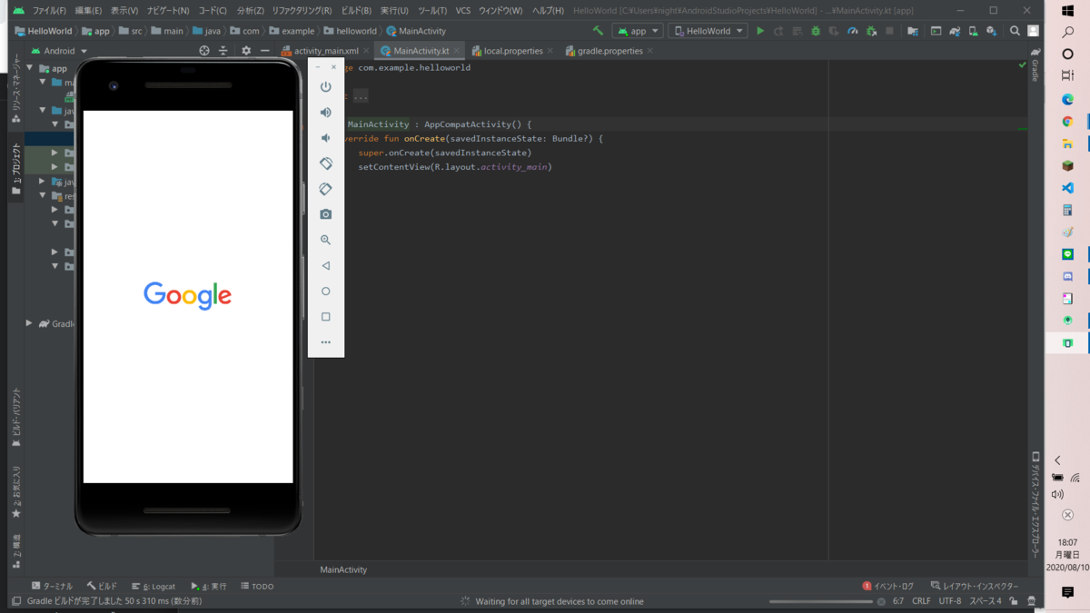Click the Search Everywhere magnifier icon
1090x613 pixels.
point(1015,31)
